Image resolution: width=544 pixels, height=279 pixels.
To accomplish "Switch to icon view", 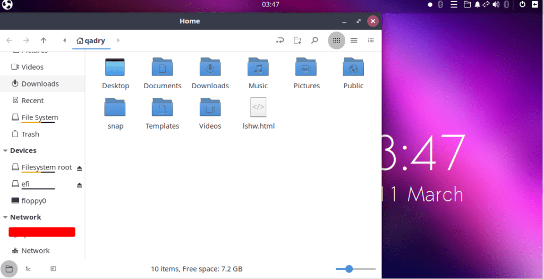I will pyautogui.click(x=336, y=40).
